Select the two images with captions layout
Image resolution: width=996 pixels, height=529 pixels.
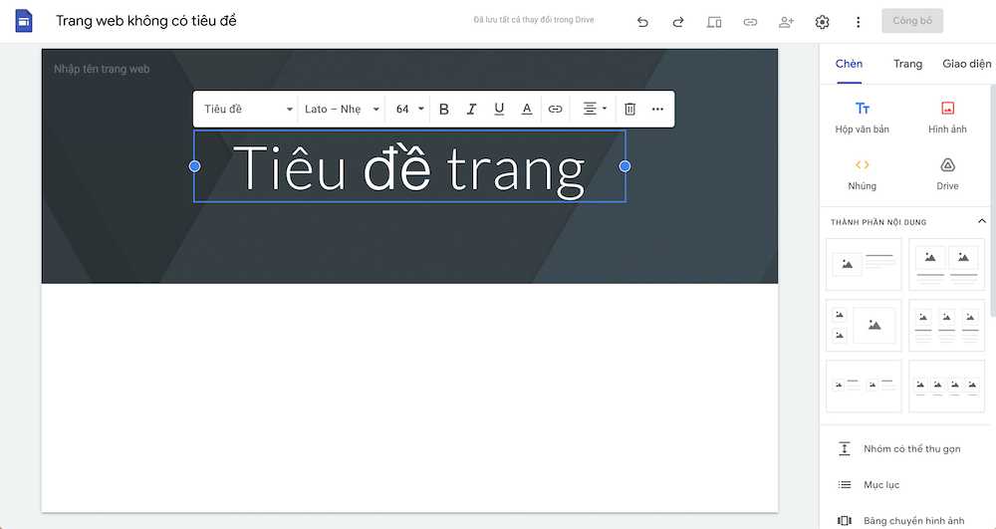click(946, 264)
